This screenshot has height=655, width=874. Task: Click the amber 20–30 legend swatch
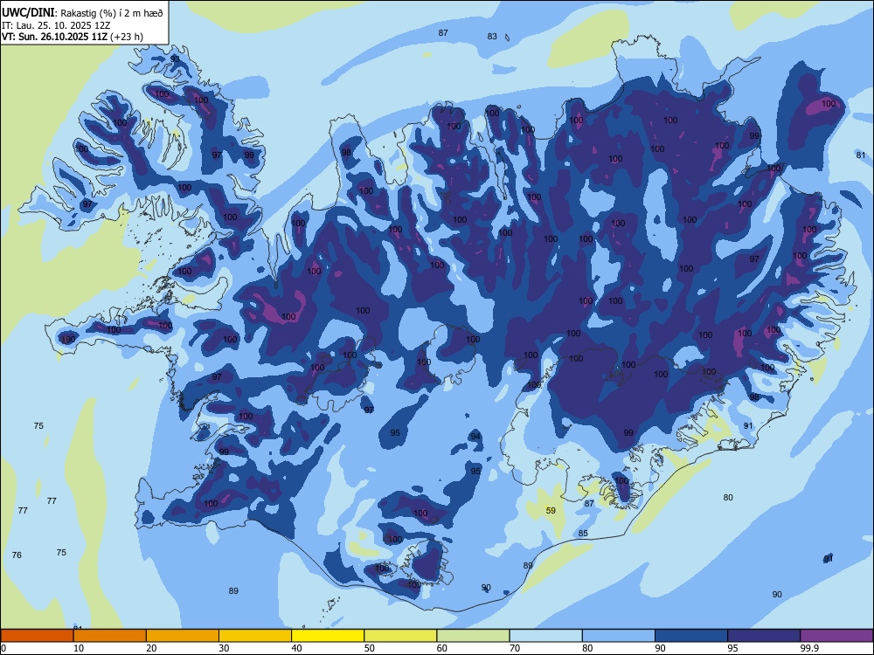coord(183,636)
